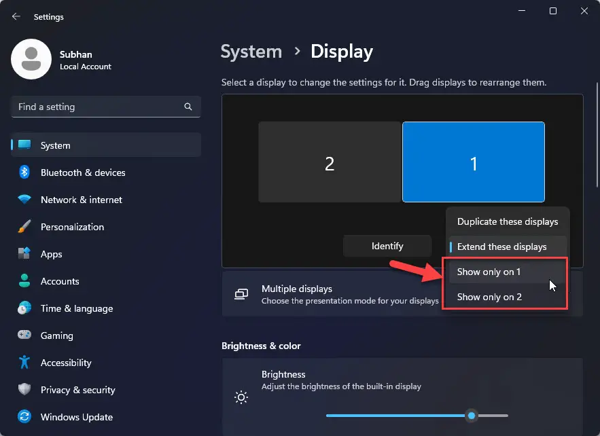Select System in the sidebar

tap(106, 145)
